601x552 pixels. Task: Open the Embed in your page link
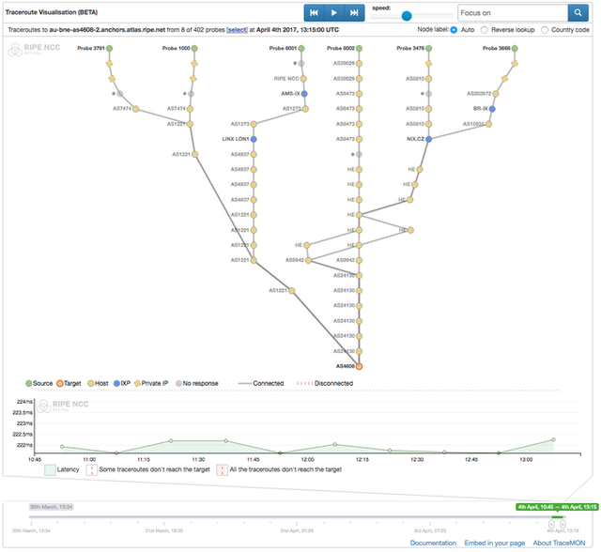point(495,543)
